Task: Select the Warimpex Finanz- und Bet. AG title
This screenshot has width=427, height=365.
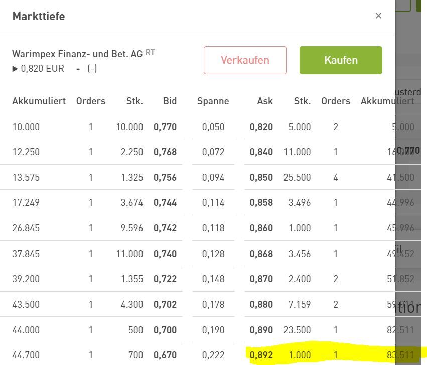Action: click(x=77, y=54)
